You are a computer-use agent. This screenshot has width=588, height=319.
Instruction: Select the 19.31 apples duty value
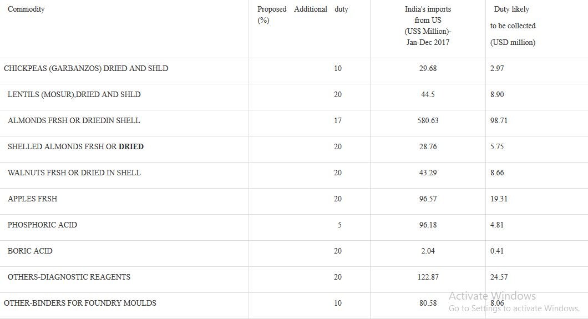[x=499, y=199]
